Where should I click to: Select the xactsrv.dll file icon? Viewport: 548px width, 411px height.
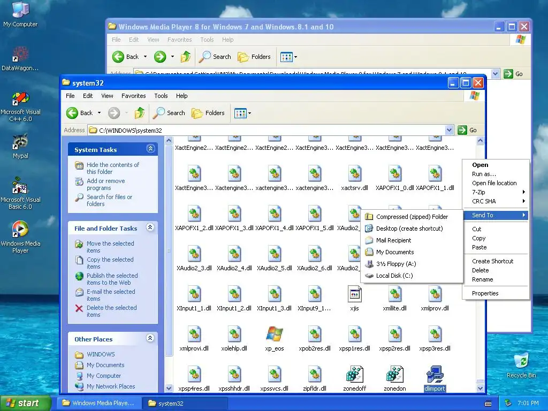(354, 173)
